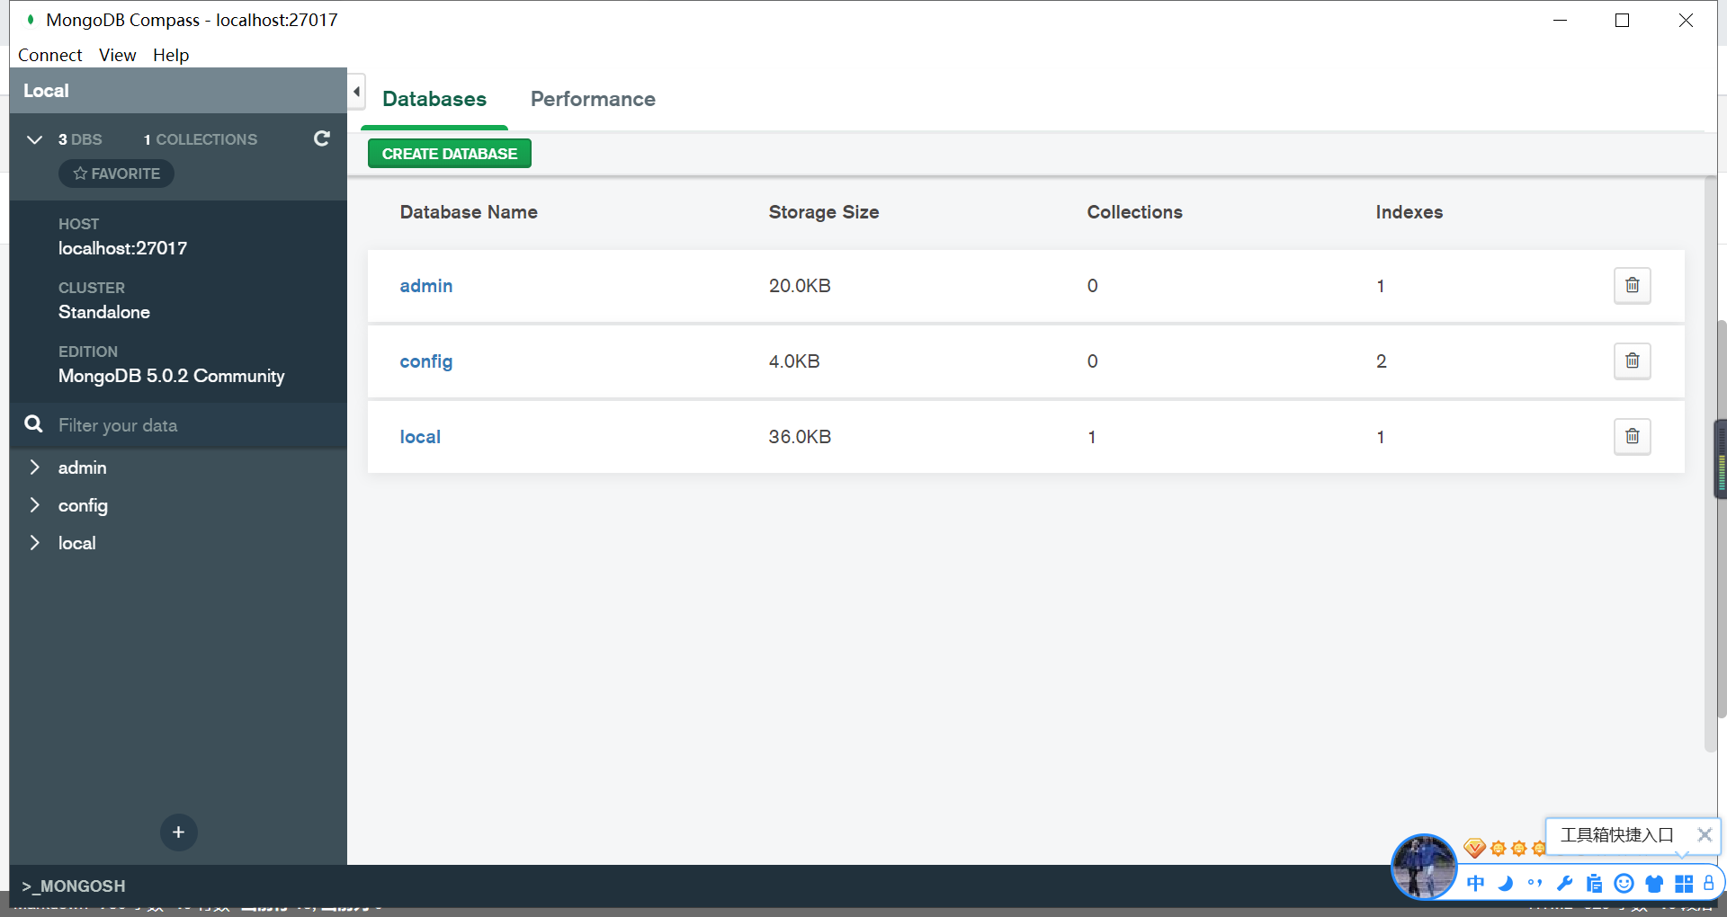The image size is (1727, 917).
Task: Open the config database link
Action: coord(426,361)
